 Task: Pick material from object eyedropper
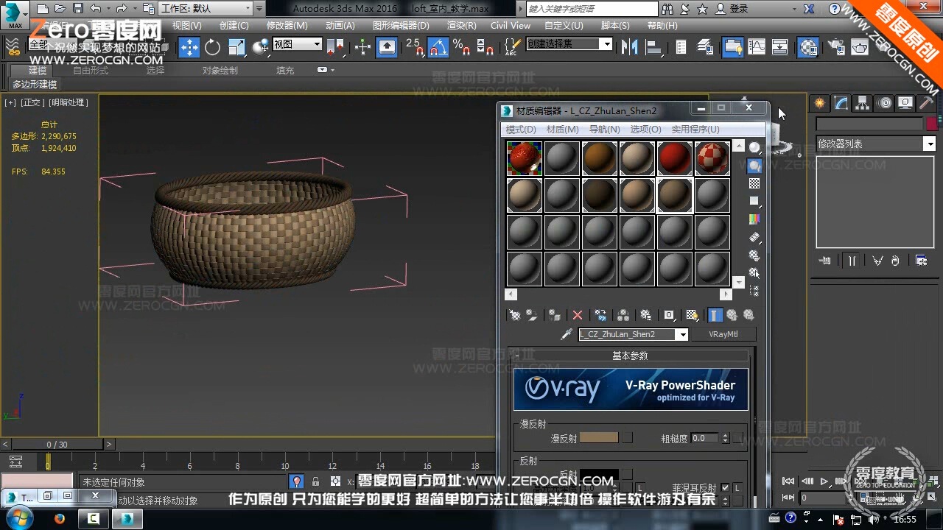(567, 334)
